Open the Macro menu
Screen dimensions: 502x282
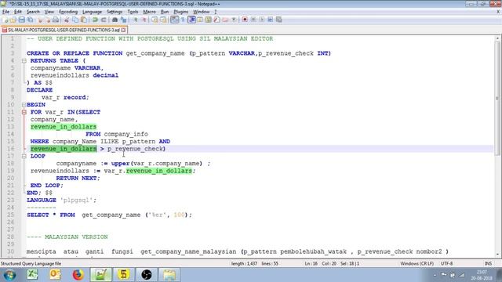(150, 12)
